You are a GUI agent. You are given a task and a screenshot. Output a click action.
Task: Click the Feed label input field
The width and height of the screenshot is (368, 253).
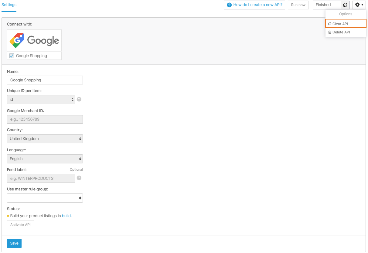41,178
